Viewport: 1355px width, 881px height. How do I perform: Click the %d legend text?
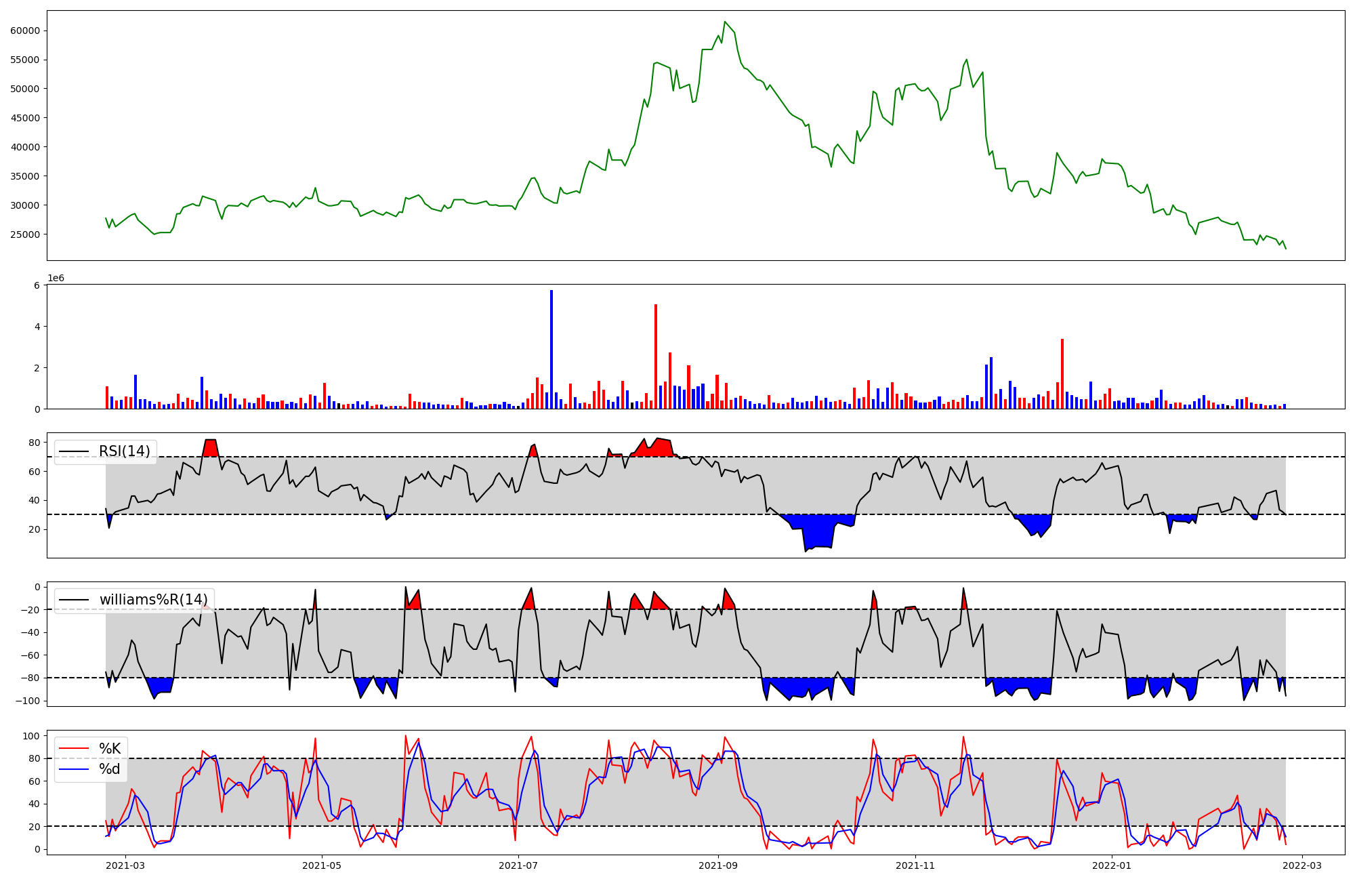point(110,769)
